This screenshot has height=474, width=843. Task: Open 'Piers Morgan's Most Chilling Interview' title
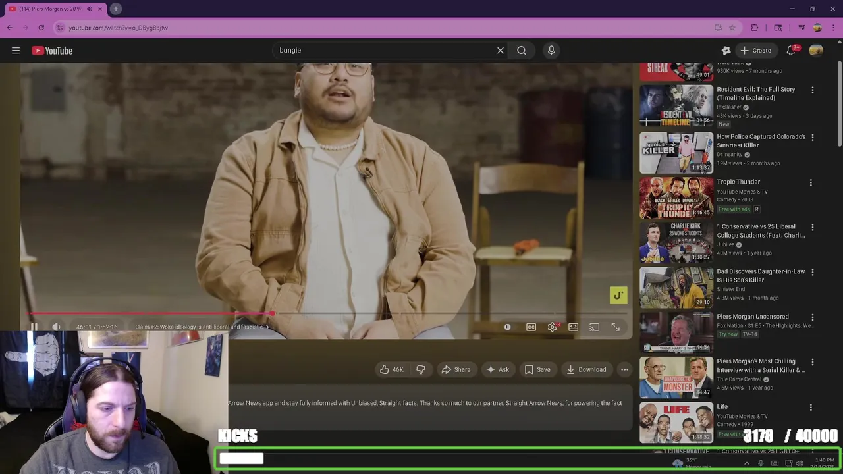click(x=761, y=366)
